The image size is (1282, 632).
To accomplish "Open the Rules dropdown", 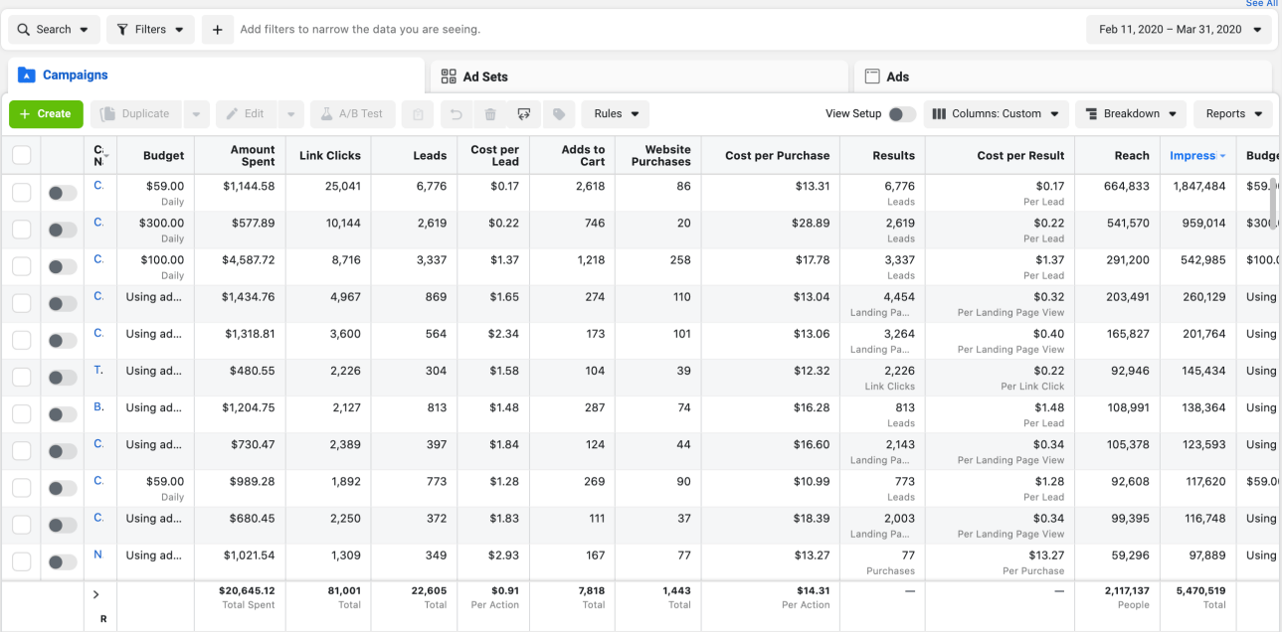I will point(615,113).
